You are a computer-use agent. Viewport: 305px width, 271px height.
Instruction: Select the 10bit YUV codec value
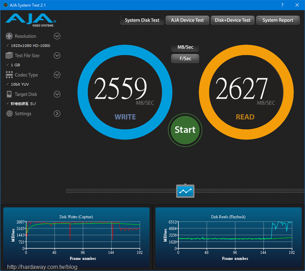click(20, 84)
